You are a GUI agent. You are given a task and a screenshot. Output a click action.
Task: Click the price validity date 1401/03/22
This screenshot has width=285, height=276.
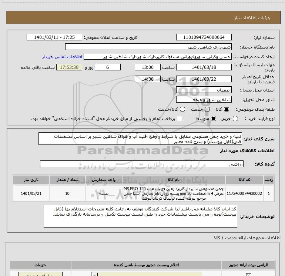click(204, 79)
